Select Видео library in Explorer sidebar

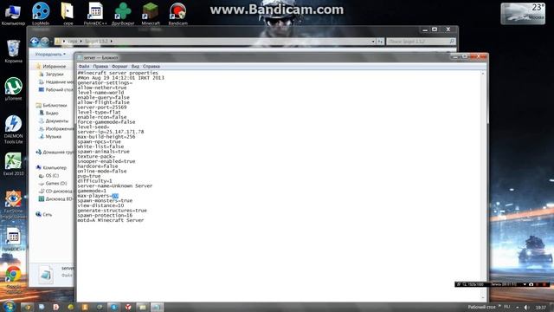pyautogui.click(x=48, y=113)
